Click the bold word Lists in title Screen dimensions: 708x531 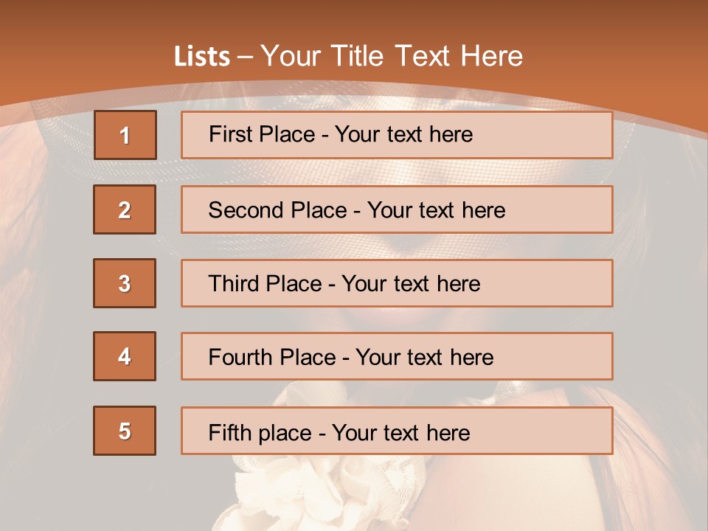pyautogui.click(x=202, y=56)
